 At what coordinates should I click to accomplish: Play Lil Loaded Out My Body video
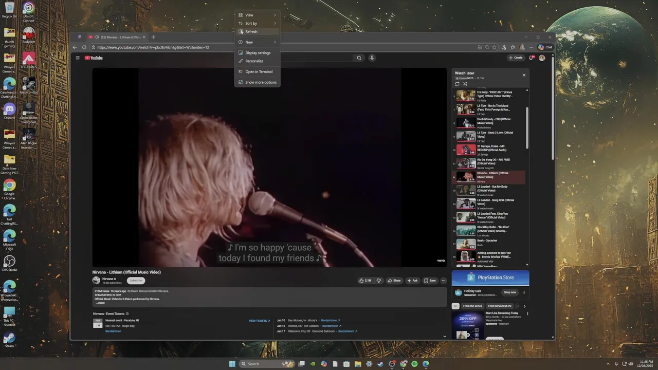490,190
